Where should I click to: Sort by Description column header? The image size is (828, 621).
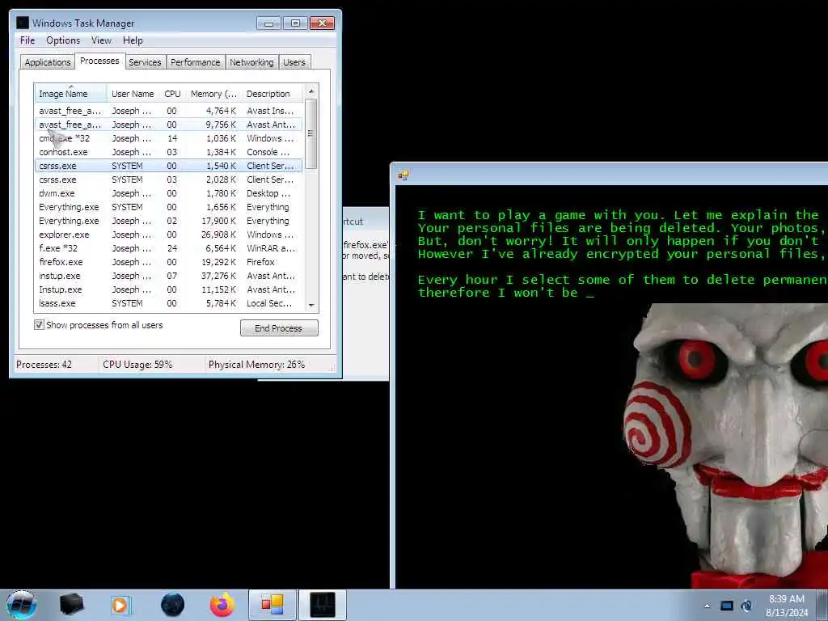coord(272,94)
